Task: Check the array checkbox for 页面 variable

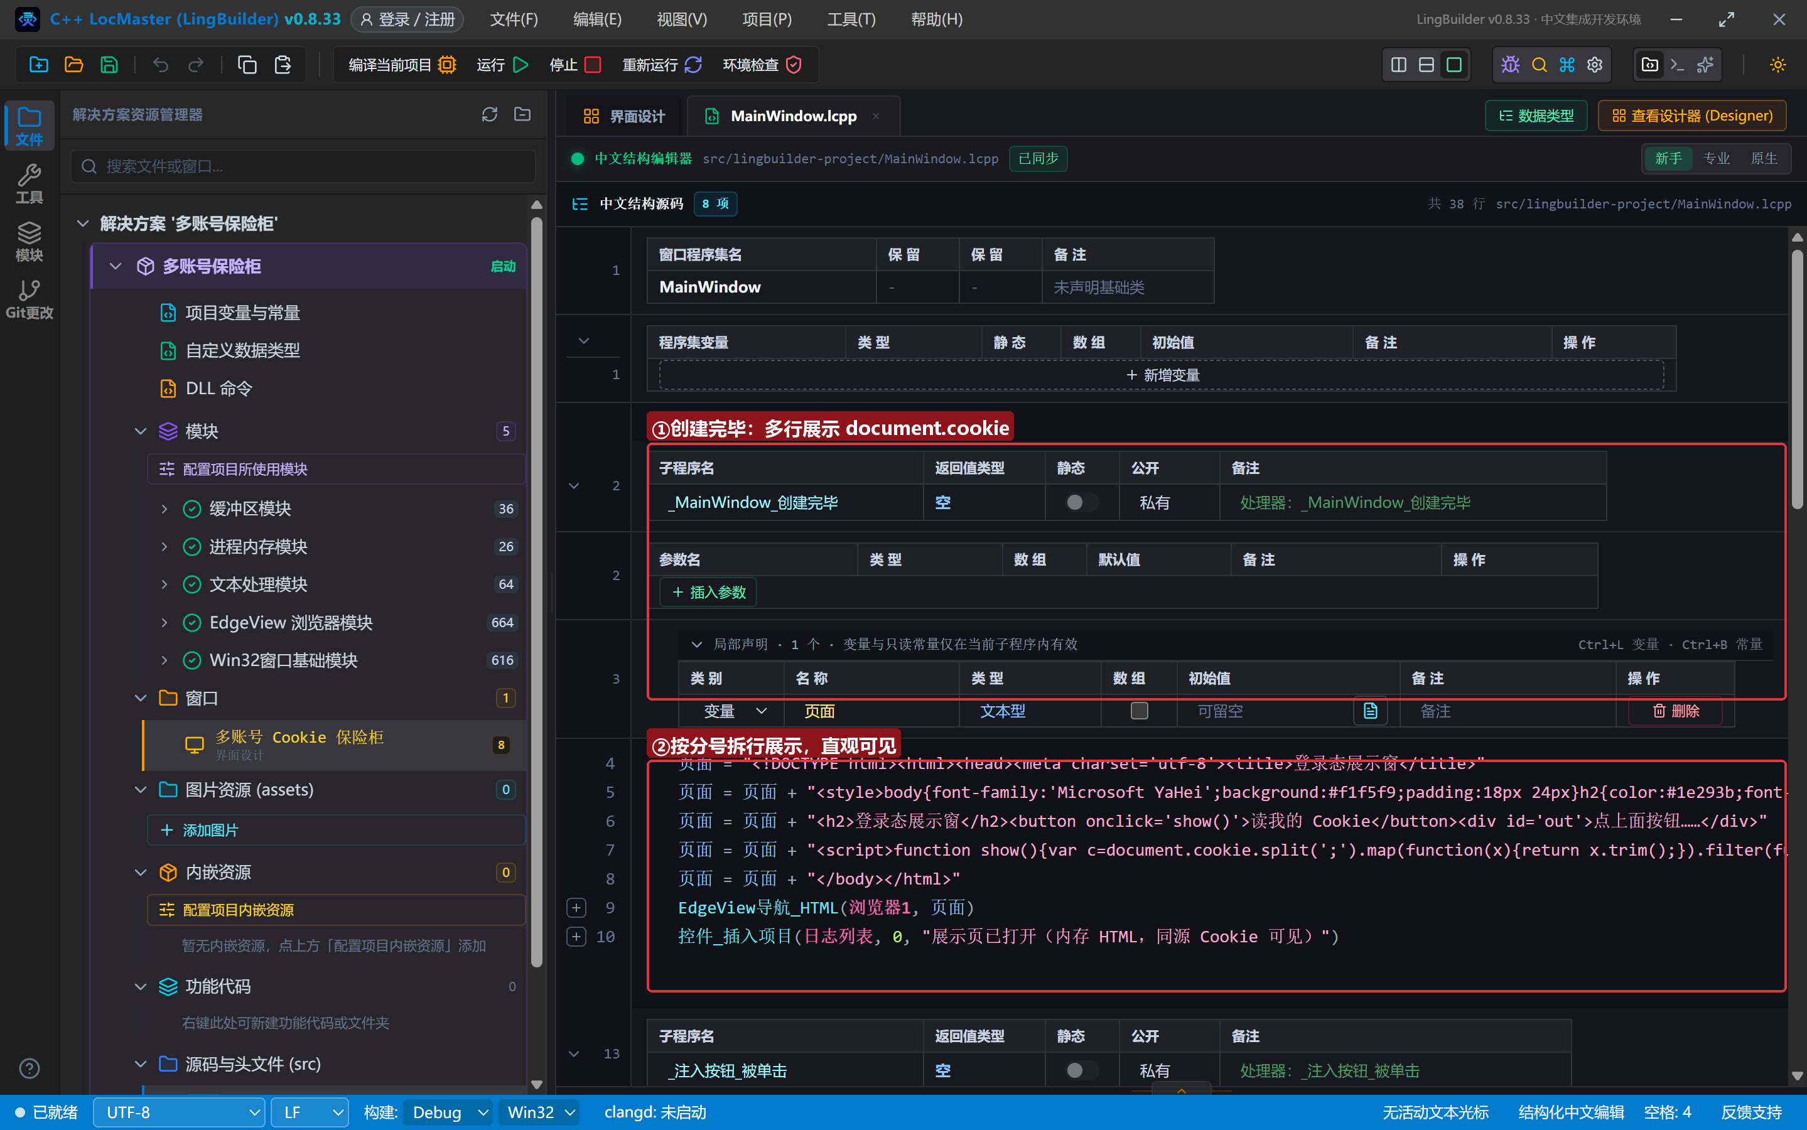Action: [1139, 711]
